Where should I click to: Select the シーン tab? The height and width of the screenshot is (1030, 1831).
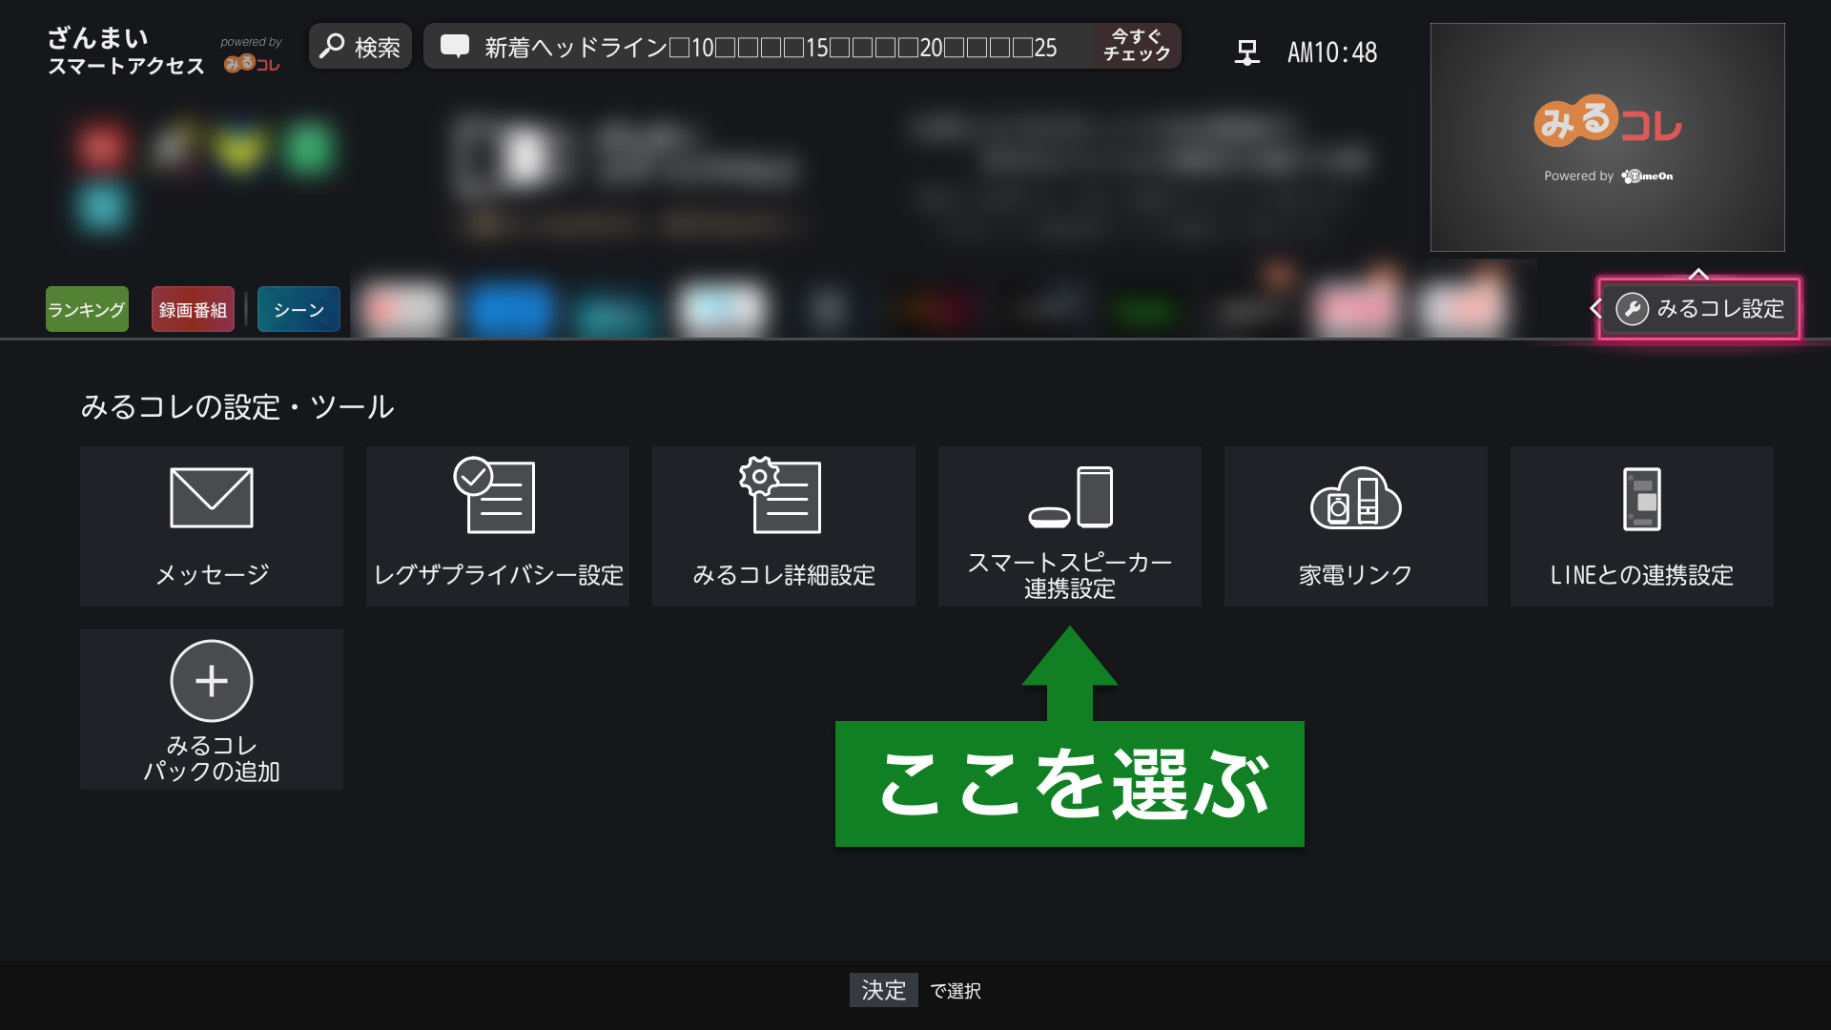pyautogui.click(x=298, y=309)
